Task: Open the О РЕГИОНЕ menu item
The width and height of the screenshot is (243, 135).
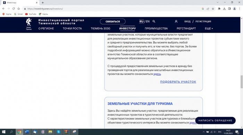Action: 46,29
